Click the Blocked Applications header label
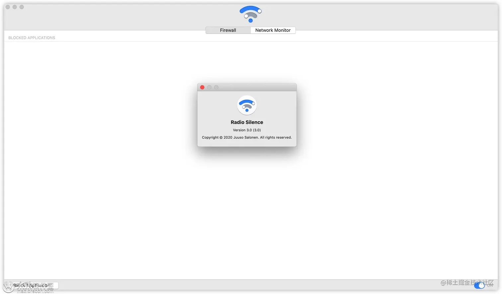Screen dimensions: 502x294 pyautogui.click(x=32, y=38)
